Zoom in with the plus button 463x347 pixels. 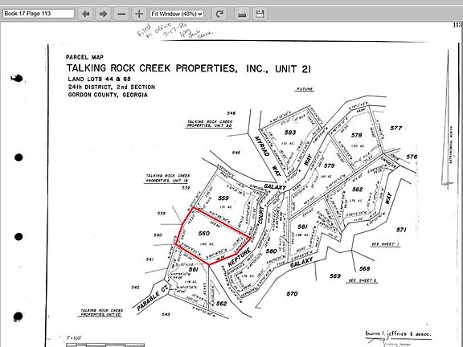coord(139,14)
